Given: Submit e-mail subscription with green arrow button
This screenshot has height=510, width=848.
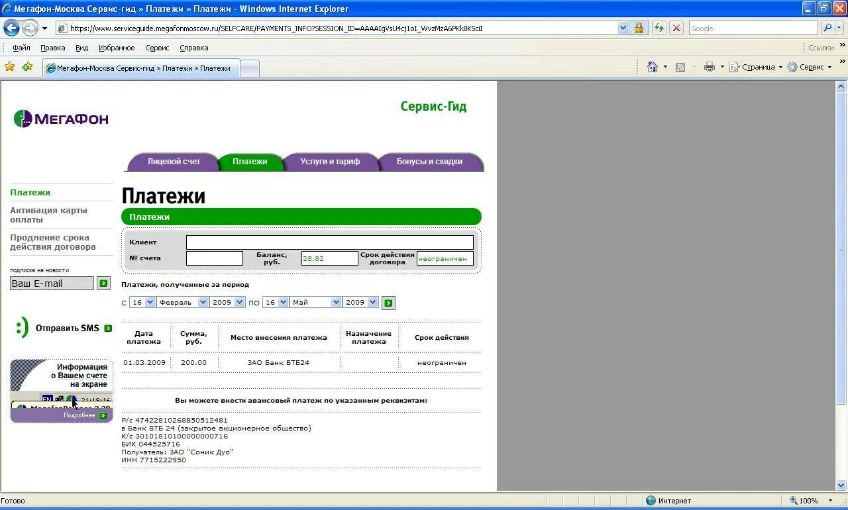Looking at the screenshot, I should (x=103, y=283).
